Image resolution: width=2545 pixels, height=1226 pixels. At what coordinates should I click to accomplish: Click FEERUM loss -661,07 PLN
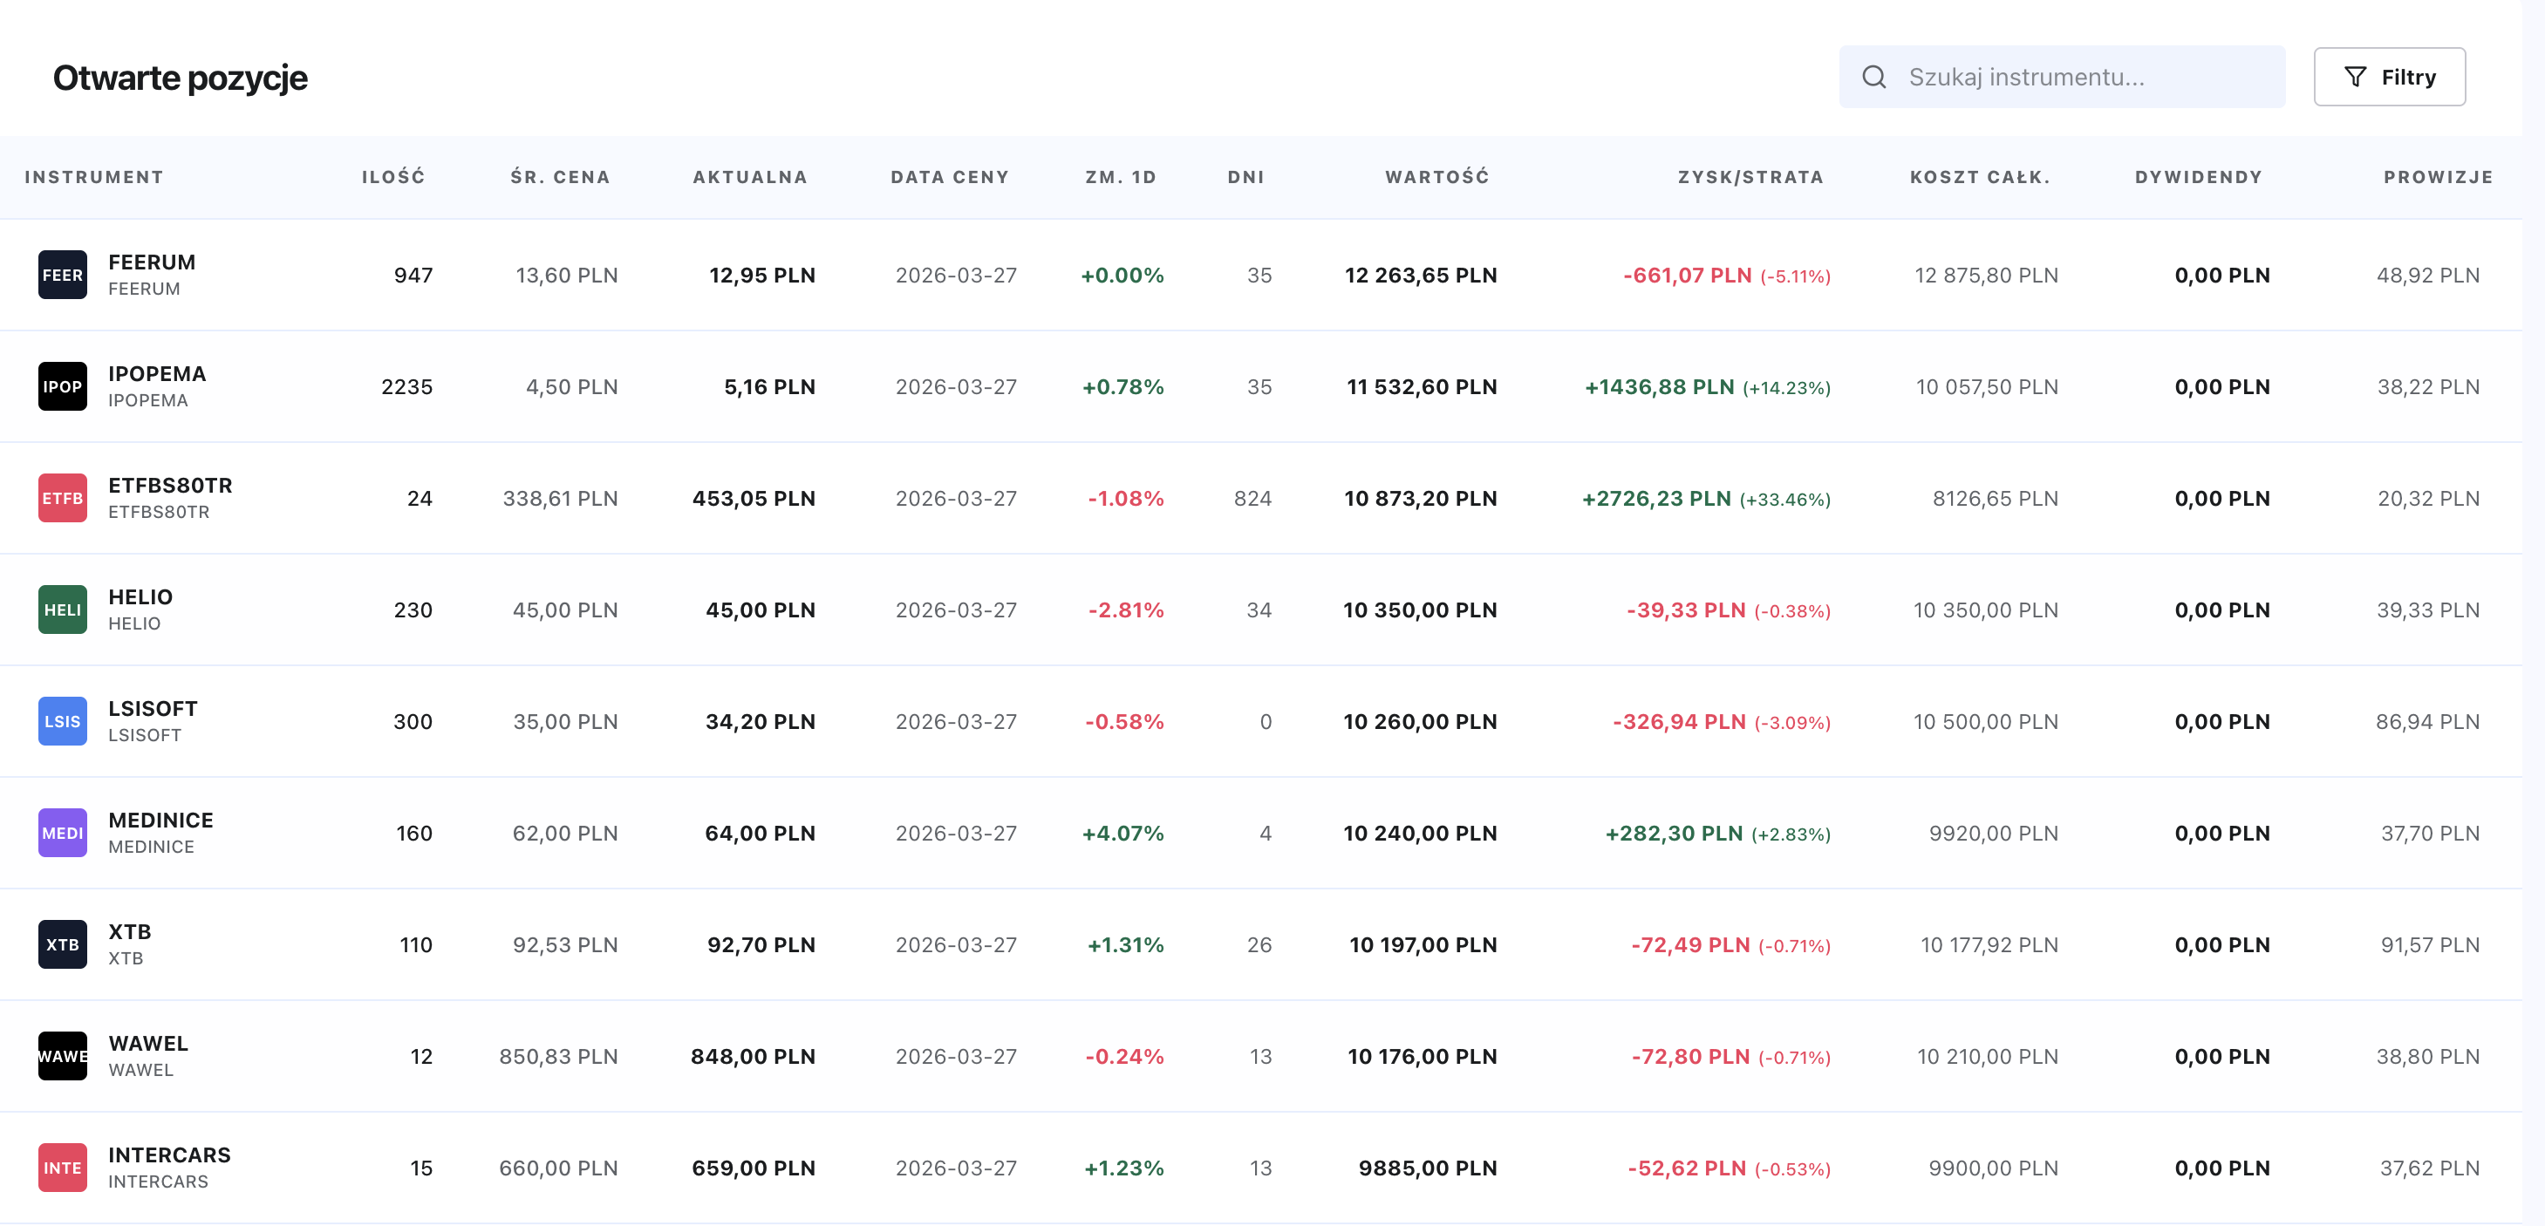(1688, 276)
